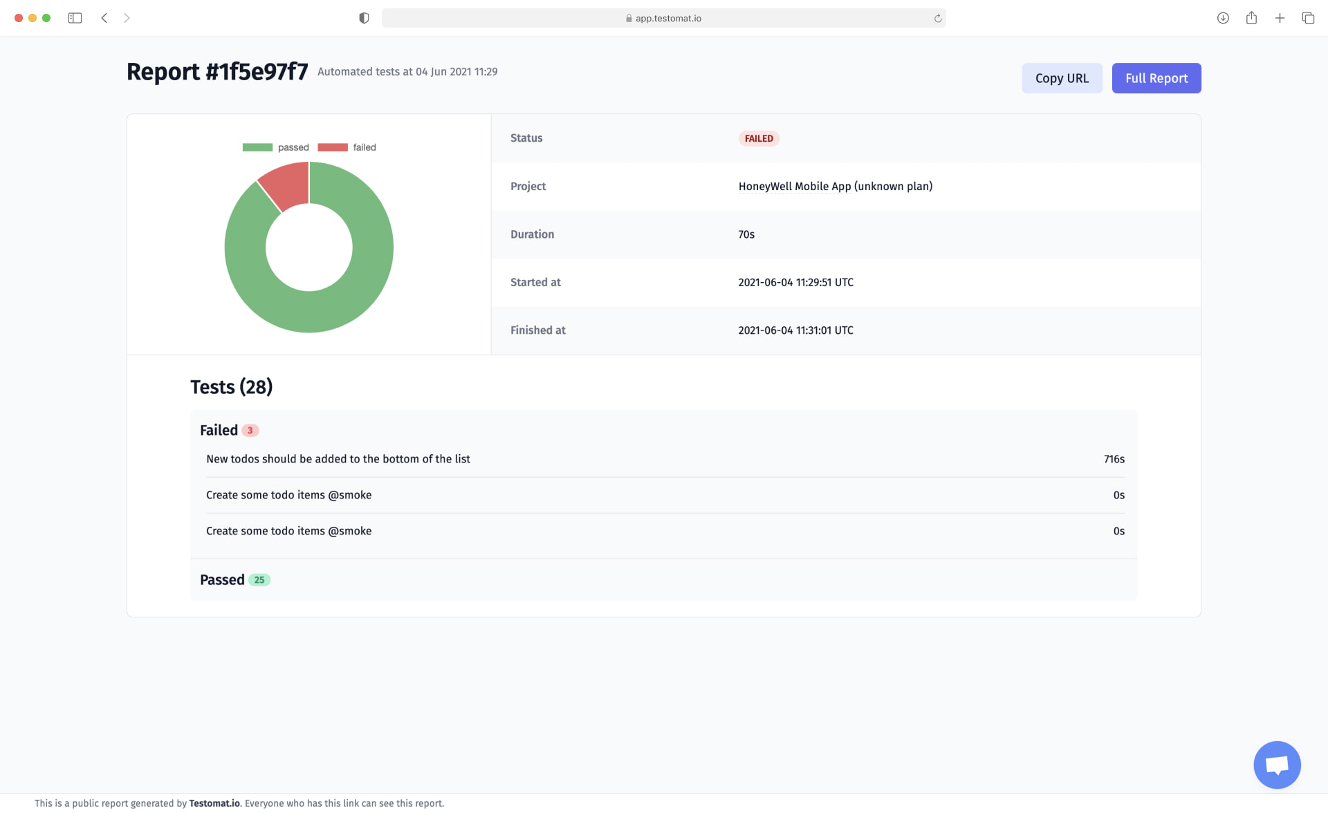Open the first Create some todo items test
This screenshot has height=813, width=1328.
(x=288, y=494)
